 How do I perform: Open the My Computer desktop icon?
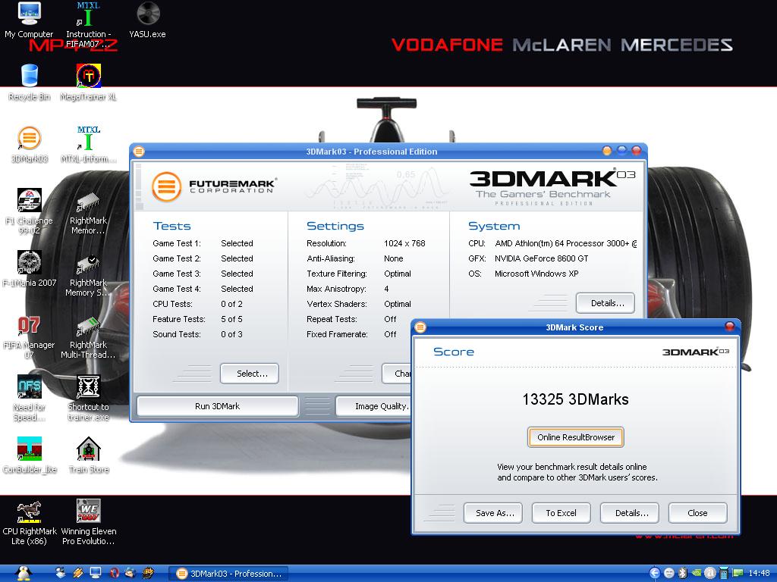point(29,20)
